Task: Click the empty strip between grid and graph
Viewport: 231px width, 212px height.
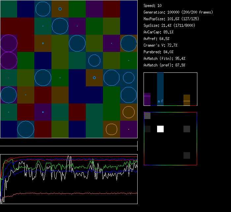Action: coord(69,142)
